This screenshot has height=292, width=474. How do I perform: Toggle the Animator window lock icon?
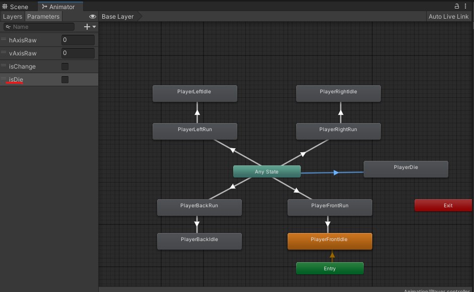click(457, 6)
